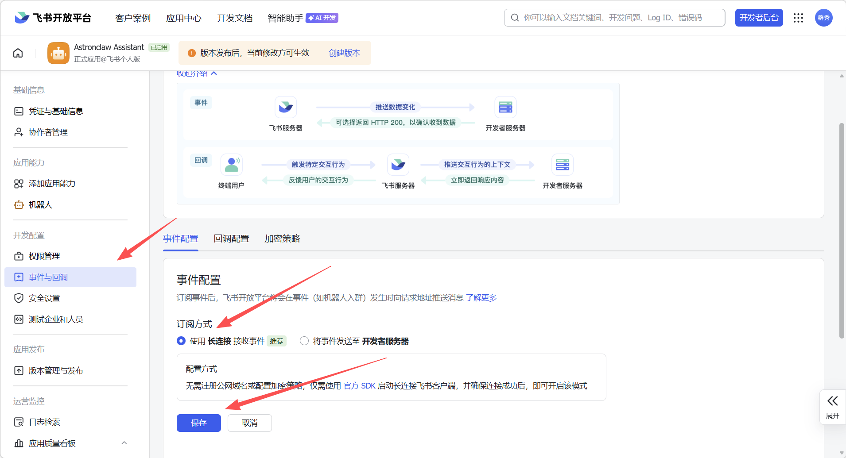Select 日志检索 under 运营监控
The image size is (846, 458).
[44, 422]
